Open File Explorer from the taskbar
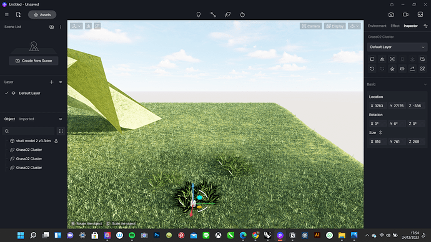 (x=342, y=235)
